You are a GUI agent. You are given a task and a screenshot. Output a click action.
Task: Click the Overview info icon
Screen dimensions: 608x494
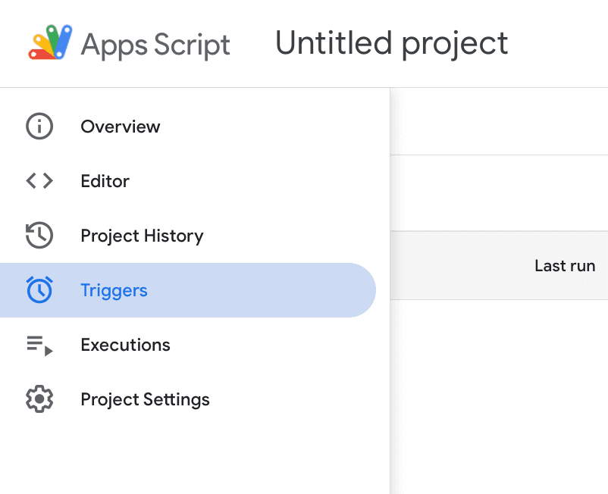tap(39, 127)
